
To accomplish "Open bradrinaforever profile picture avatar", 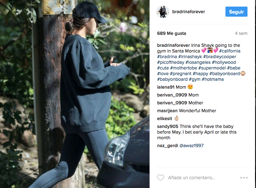I will [162, 12].
